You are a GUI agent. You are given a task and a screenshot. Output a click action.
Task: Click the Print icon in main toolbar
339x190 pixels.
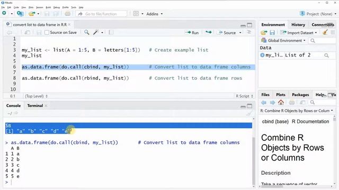[x=67, y=14]
